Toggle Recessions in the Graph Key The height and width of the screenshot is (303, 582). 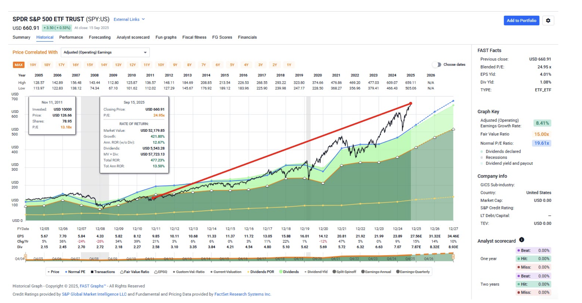[x=494, y=158]
